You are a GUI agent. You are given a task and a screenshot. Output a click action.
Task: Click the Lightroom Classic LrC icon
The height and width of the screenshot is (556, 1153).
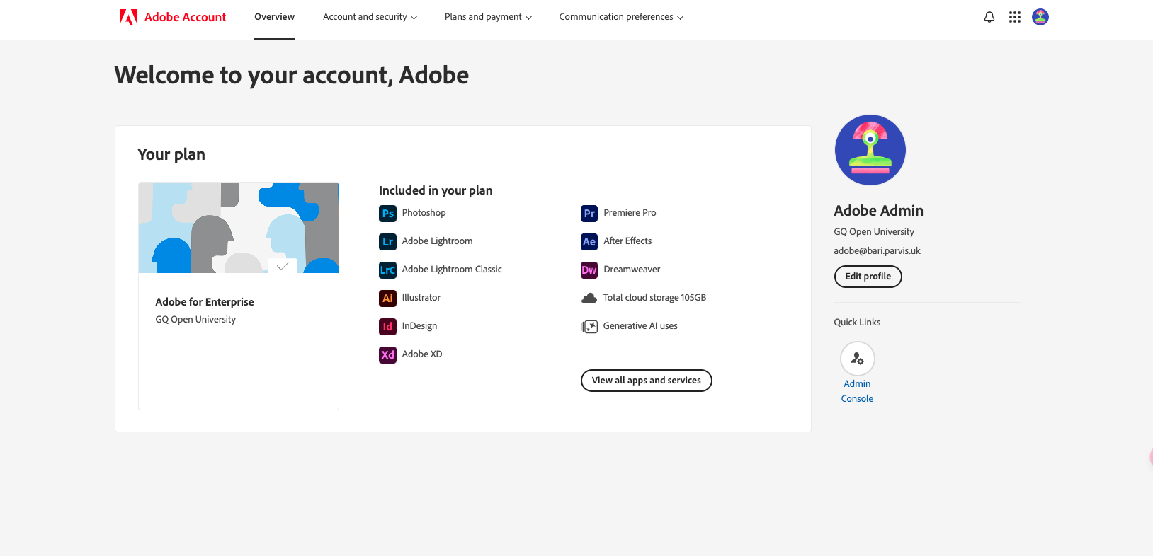point(387,270)
